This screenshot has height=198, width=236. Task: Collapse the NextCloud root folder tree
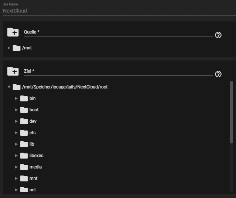(x=9, y=87)
